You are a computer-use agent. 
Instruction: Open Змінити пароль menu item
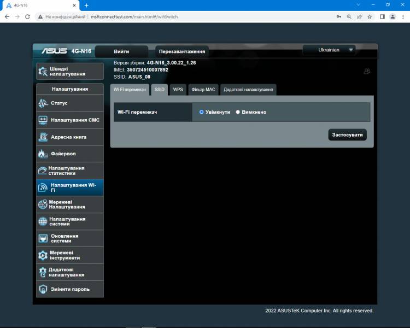(70, 289)
